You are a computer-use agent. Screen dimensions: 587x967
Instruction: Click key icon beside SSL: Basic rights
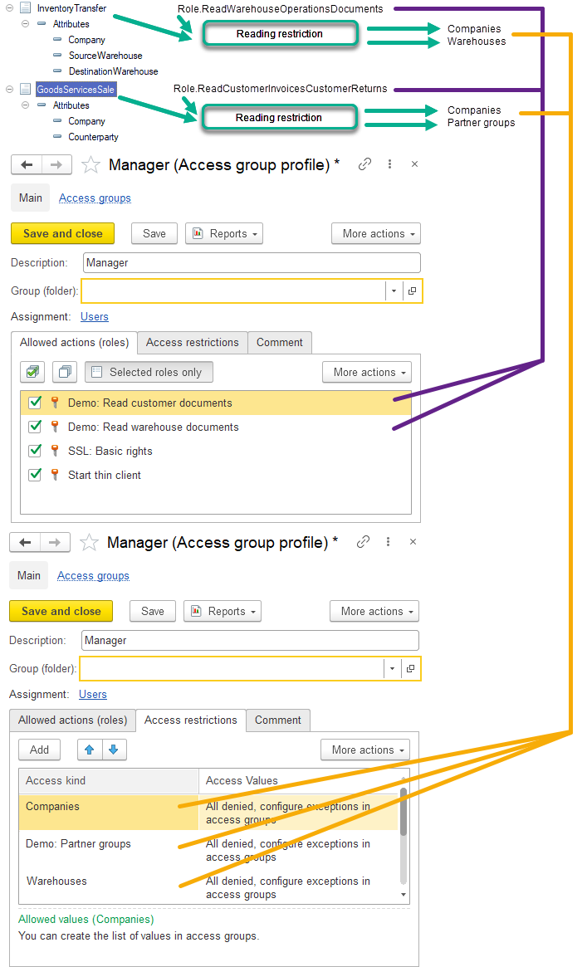click(55, 451)
